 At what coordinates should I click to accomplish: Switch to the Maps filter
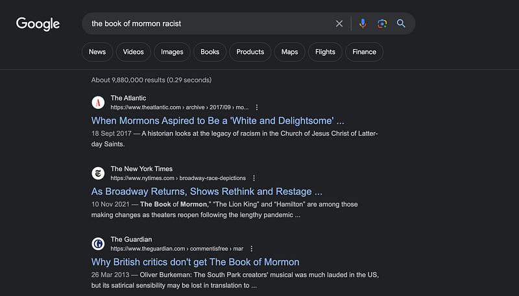289,52
